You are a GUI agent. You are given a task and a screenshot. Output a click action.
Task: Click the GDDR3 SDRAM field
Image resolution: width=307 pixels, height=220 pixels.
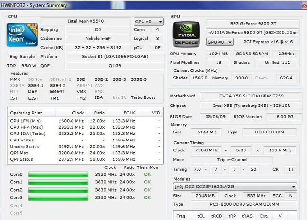[252, 54]
